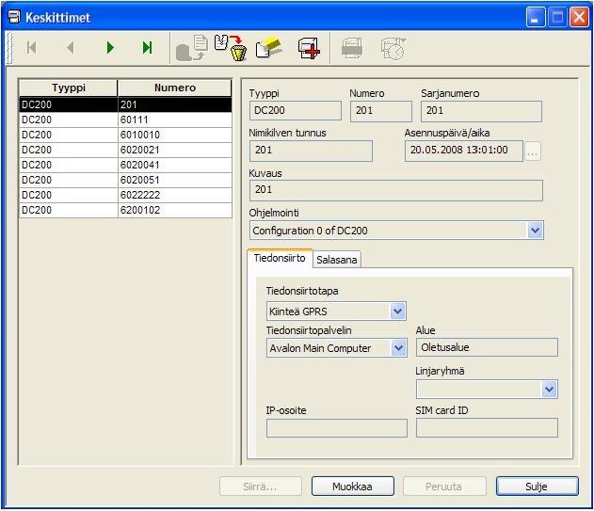Screen dimensions: 594x511
Task: Click the SIM card ID field
Action: click(488, 427)
